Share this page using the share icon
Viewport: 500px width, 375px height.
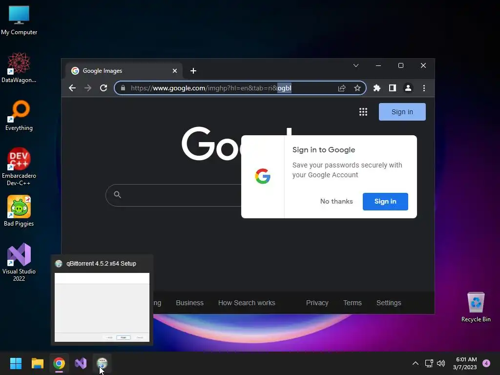pyautogui.click(x=342, y=88)
